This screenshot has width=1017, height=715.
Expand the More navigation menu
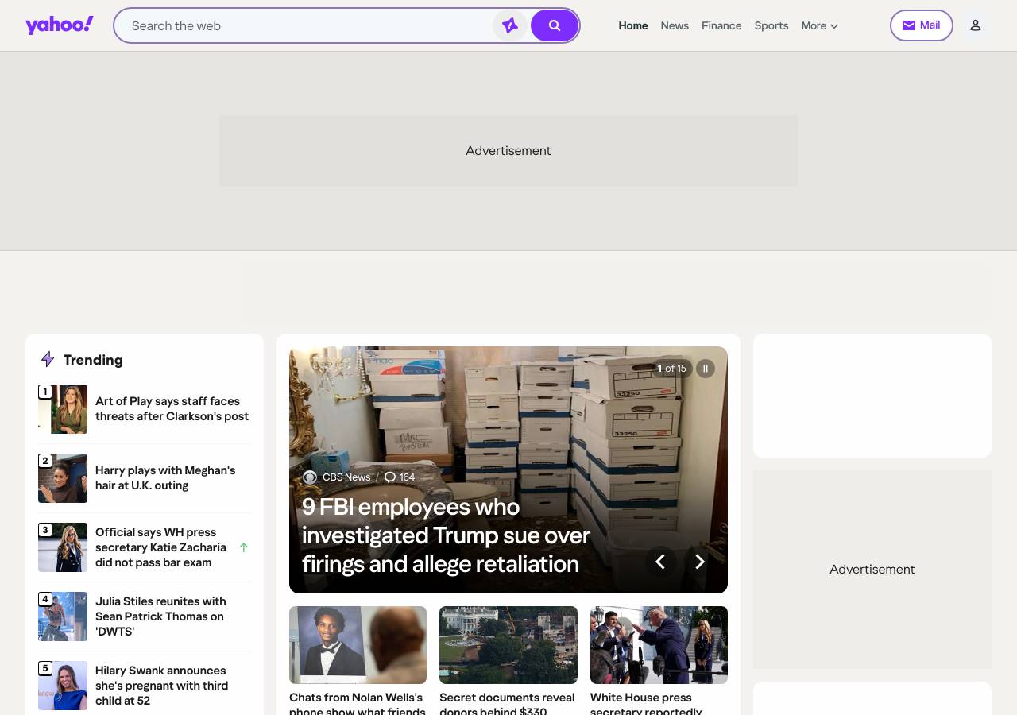tap(820, 25)
